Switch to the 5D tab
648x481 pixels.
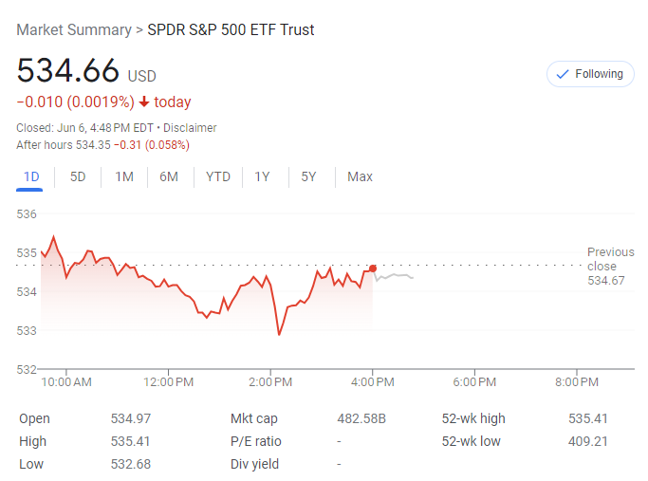click(78, 176)
